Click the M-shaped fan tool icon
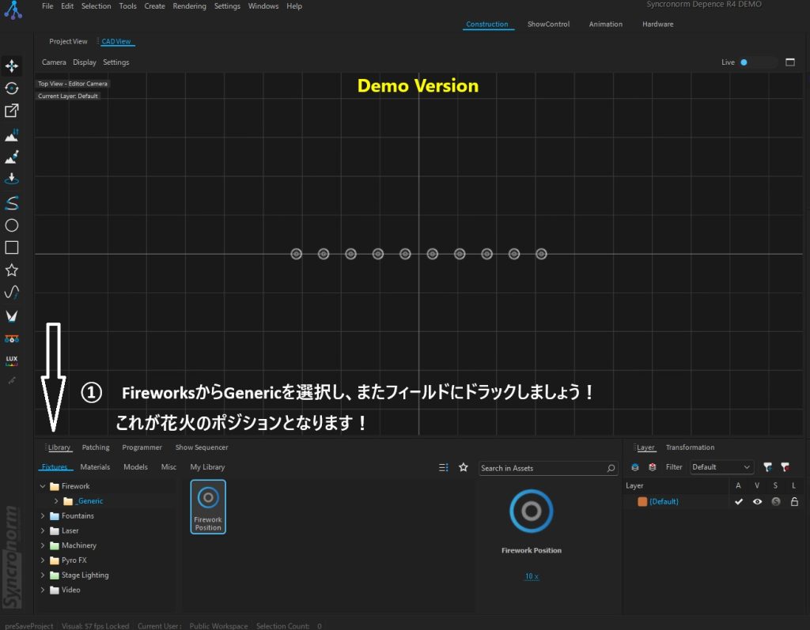810x630 pixels. [12, 316]
